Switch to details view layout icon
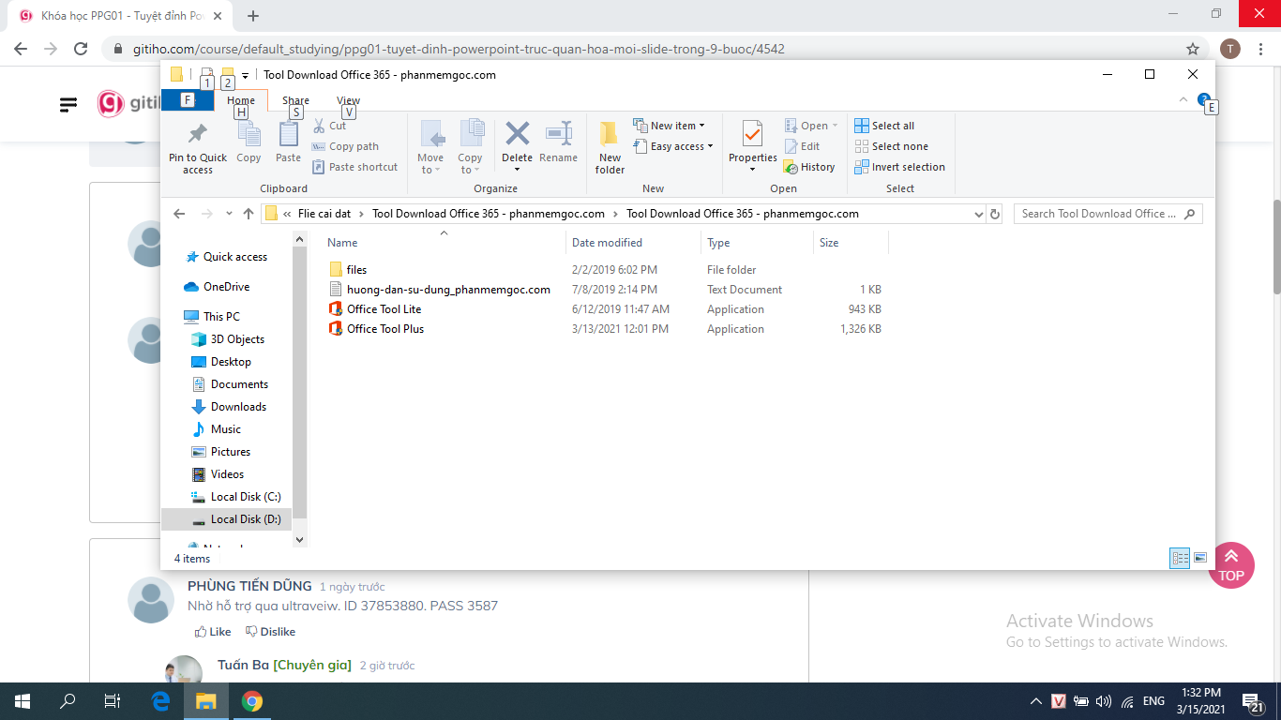The width and height of the screenshot is (1281, 720). coord(1180,558)
